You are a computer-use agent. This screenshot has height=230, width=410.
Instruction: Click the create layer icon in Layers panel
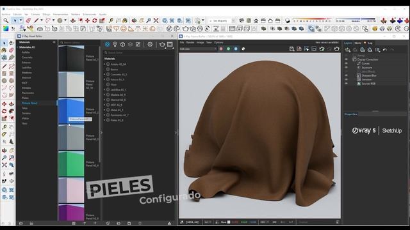348,50
